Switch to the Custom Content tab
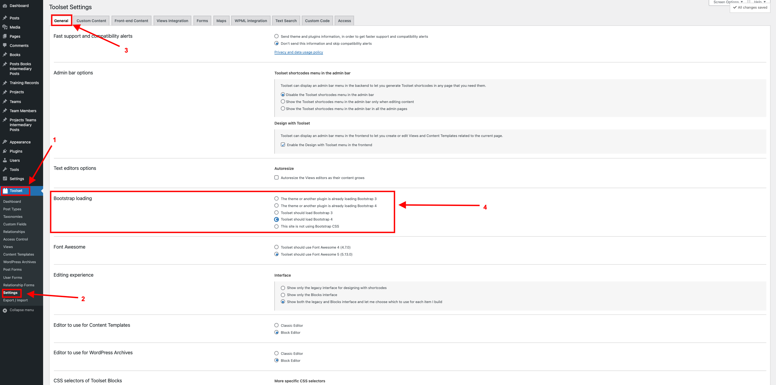This screenshot has height=385, width=776. (91, 21)
